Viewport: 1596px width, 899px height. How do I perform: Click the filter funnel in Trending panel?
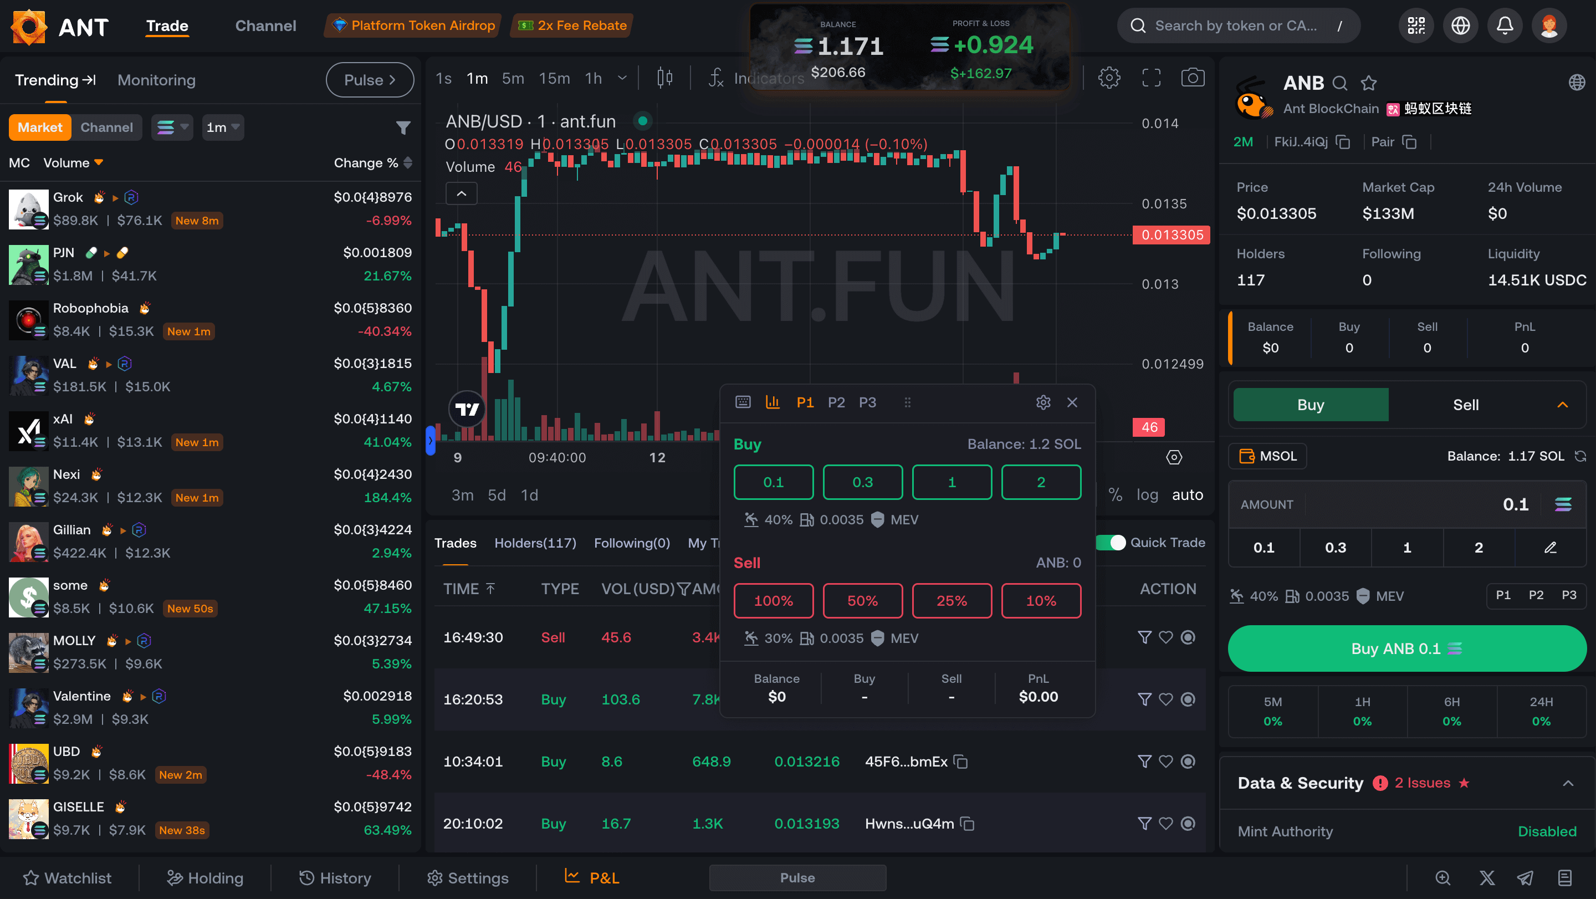403,127
